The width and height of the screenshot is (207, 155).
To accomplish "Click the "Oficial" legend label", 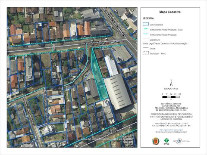I will coord(153,49).
